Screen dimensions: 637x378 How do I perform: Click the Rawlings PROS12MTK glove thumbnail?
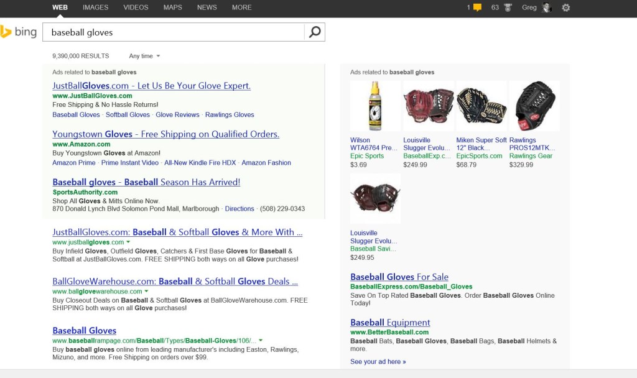click(x=534, y=106)
